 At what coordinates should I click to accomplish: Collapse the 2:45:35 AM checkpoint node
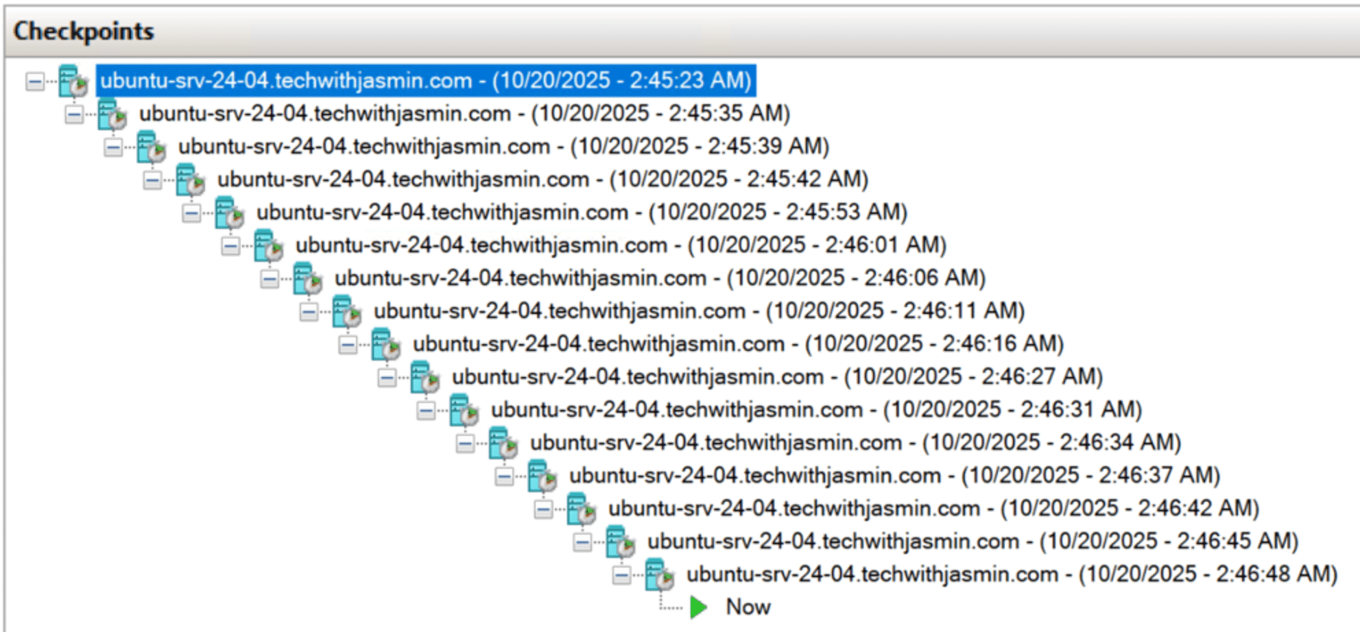tap(73, 114)
